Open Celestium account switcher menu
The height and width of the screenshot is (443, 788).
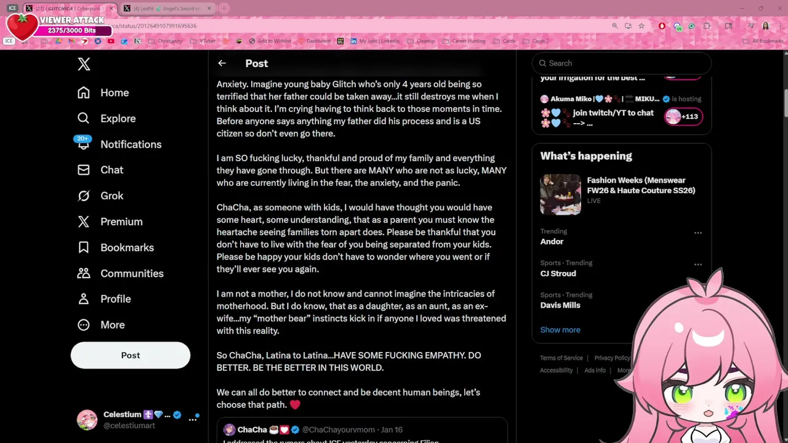click(x=193, y=418)
